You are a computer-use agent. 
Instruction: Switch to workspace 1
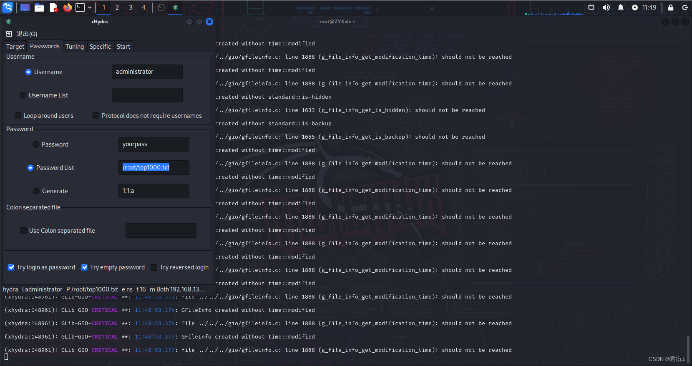(104, 7)
